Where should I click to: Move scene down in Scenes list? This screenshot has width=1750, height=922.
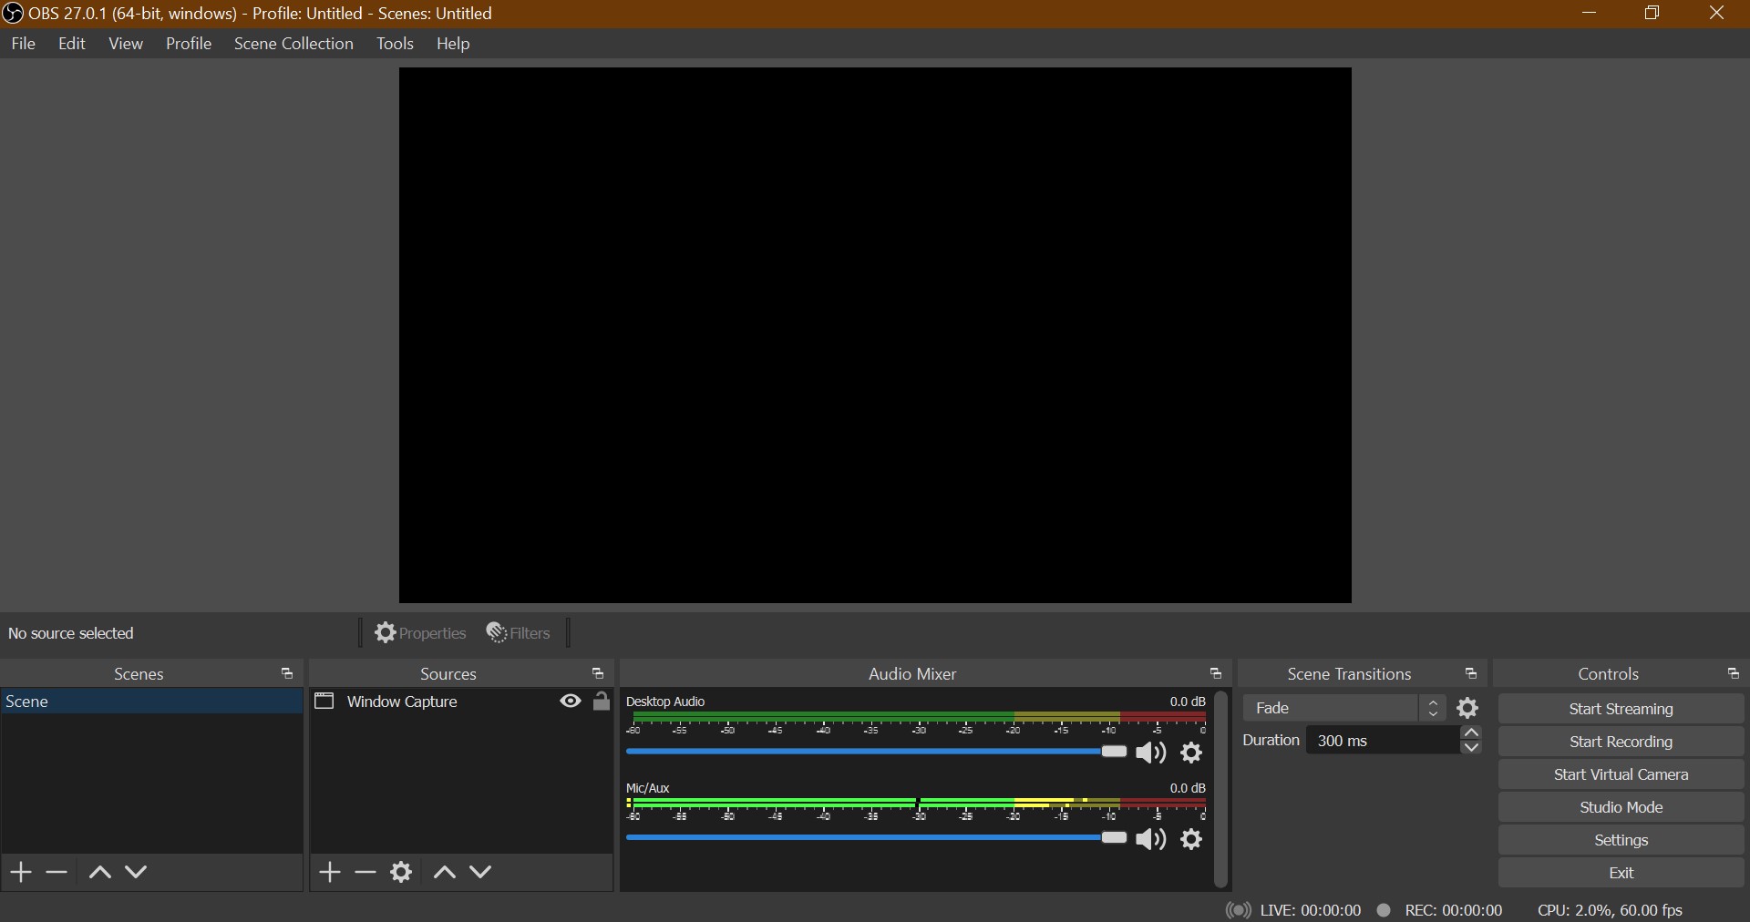[x=137, y=872]
